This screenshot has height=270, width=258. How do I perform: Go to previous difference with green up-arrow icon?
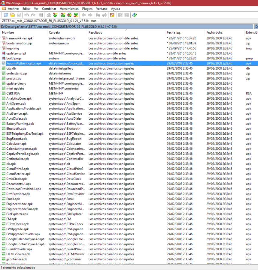55,15
